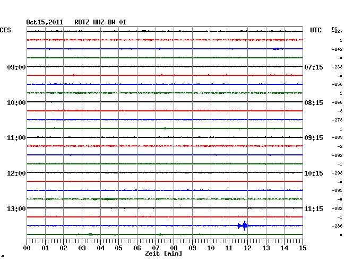Click the DC offset value -266
Screen dimensions: 345x262
[x=337, y=102]
